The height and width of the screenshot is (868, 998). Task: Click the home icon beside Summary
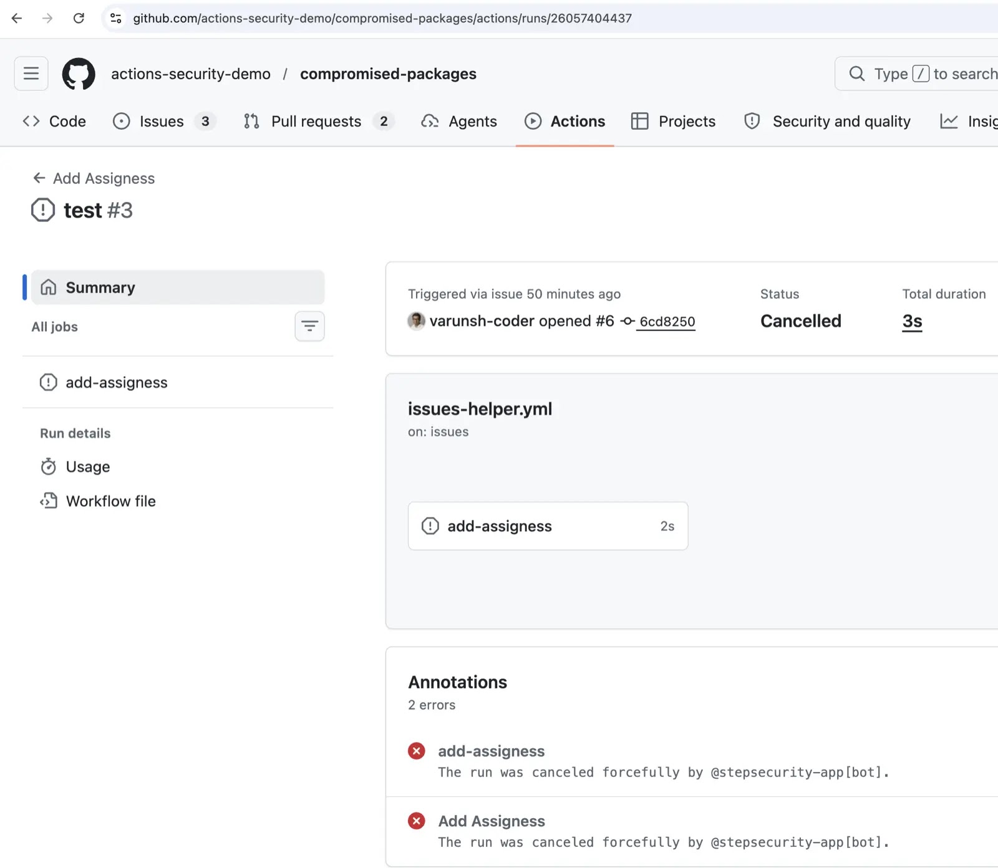click(48, 287)
